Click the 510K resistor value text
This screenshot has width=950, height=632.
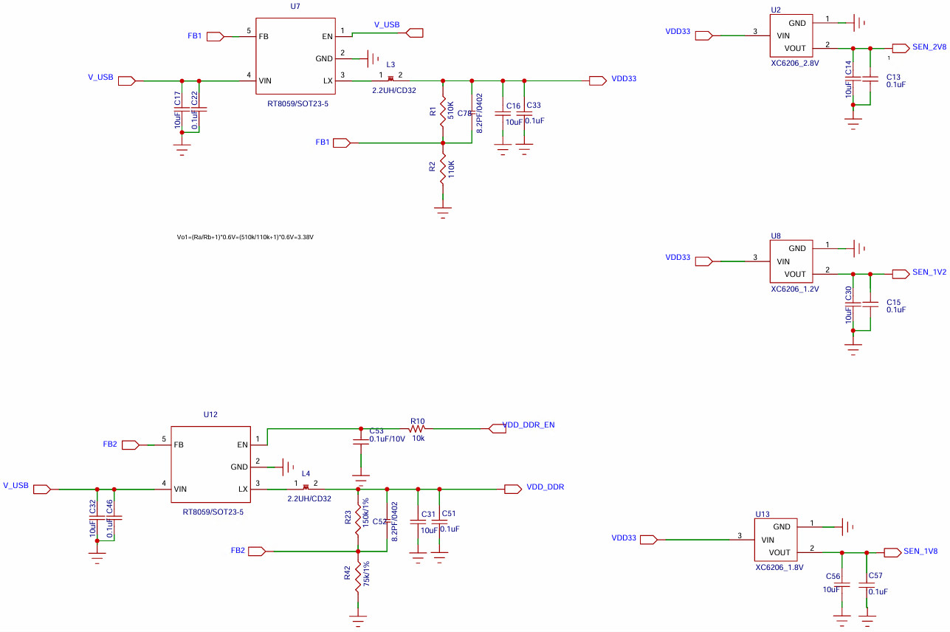point(451,111)
